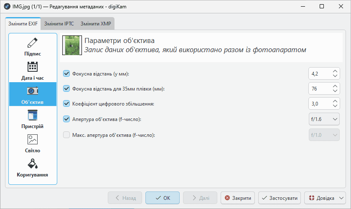Decrease the digital zoom 3,0 value
351x209 pixels.
[x=335, y=106]
